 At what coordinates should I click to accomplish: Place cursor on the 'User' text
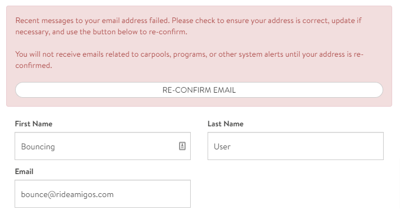coord(222,147)
